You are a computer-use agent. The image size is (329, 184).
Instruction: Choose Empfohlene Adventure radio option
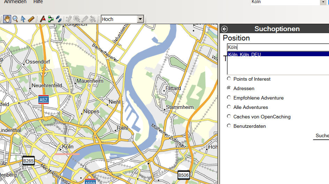coord(229,98)
